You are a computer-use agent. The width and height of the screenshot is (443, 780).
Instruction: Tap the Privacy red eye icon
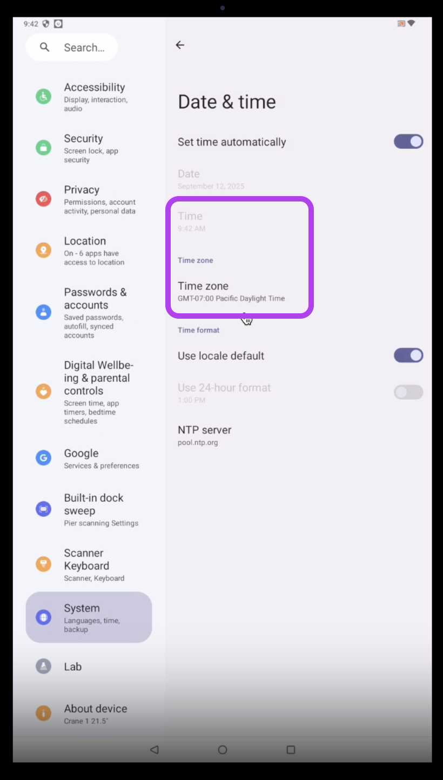(43, 199)
